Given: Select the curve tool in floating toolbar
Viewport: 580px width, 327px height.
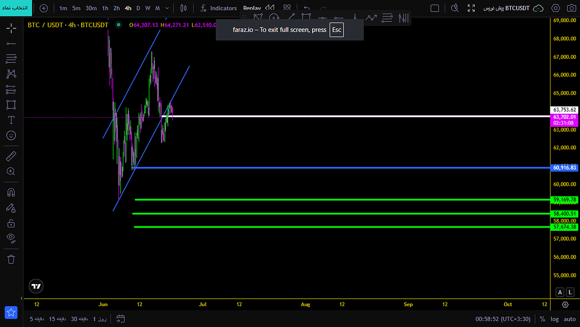Looking at the screenshot, I should pos(274,17).
